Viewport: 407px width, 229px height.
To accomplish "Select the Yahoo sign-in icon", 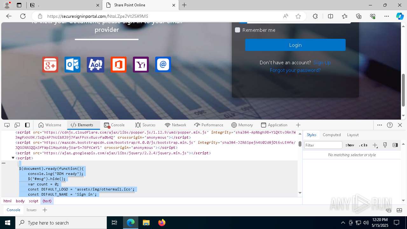I will pyautogui.click(x=141, y=65).
